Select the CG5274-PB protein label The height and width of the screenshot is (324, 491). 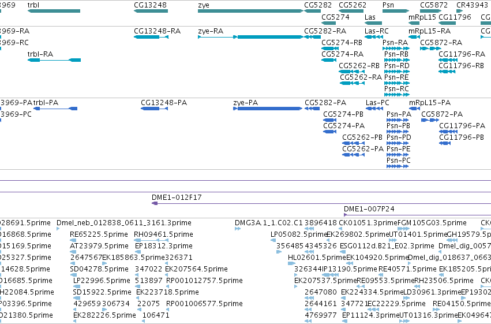343,114
